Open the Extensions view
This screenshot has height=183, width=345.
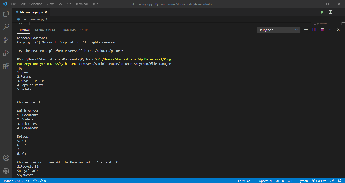click(6, 66)
